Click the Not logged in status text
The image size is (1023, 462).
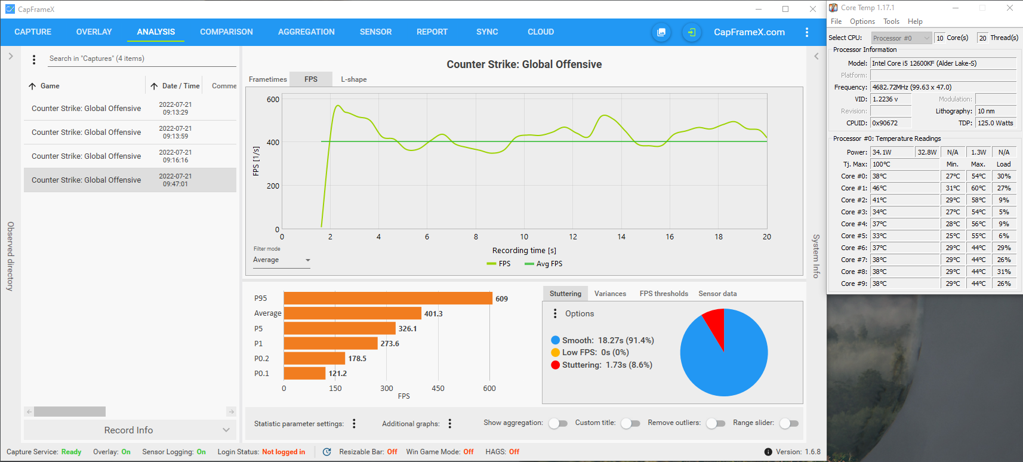pyautogui.click(x=284, y=452)
